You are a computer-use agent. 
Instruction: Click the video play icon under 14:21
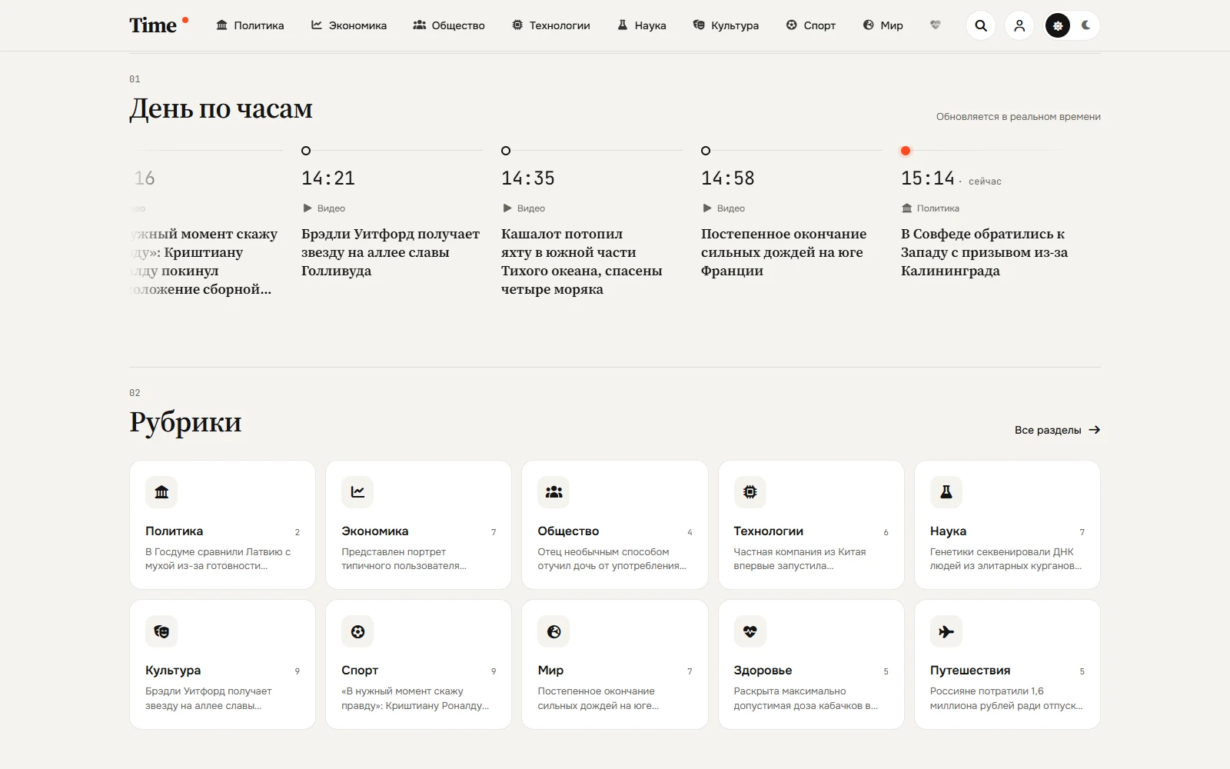[307, 208]
